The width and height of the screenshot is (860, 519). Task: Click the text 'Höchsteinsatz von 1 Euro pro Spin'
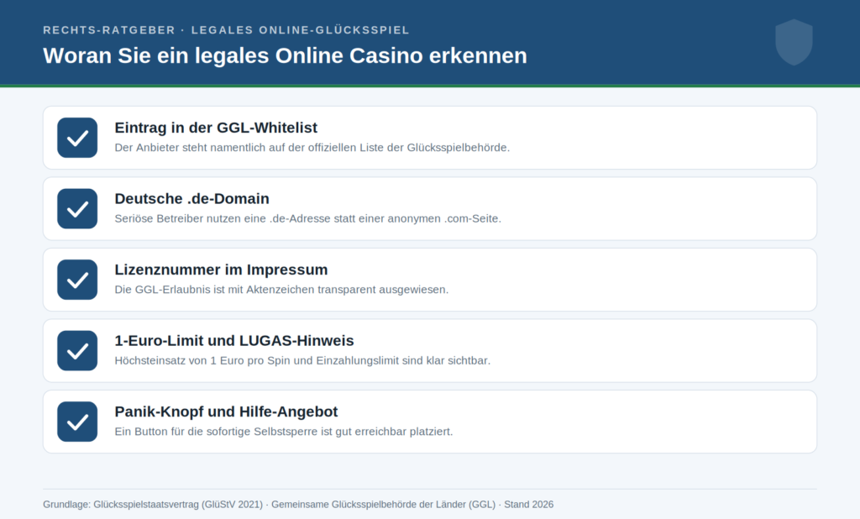[x=202, y=360]
